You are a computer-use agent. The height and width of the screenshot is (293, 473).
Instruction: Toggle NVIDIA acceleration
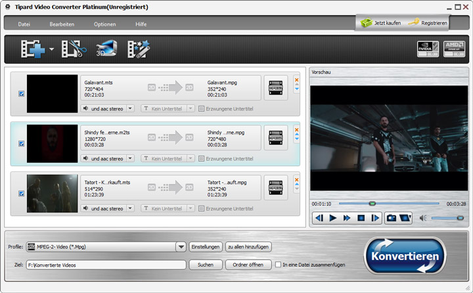[428, 49]
